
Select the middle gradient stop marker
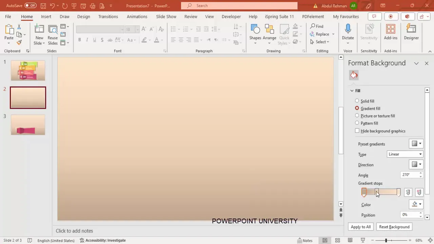[x=377, y=192]
